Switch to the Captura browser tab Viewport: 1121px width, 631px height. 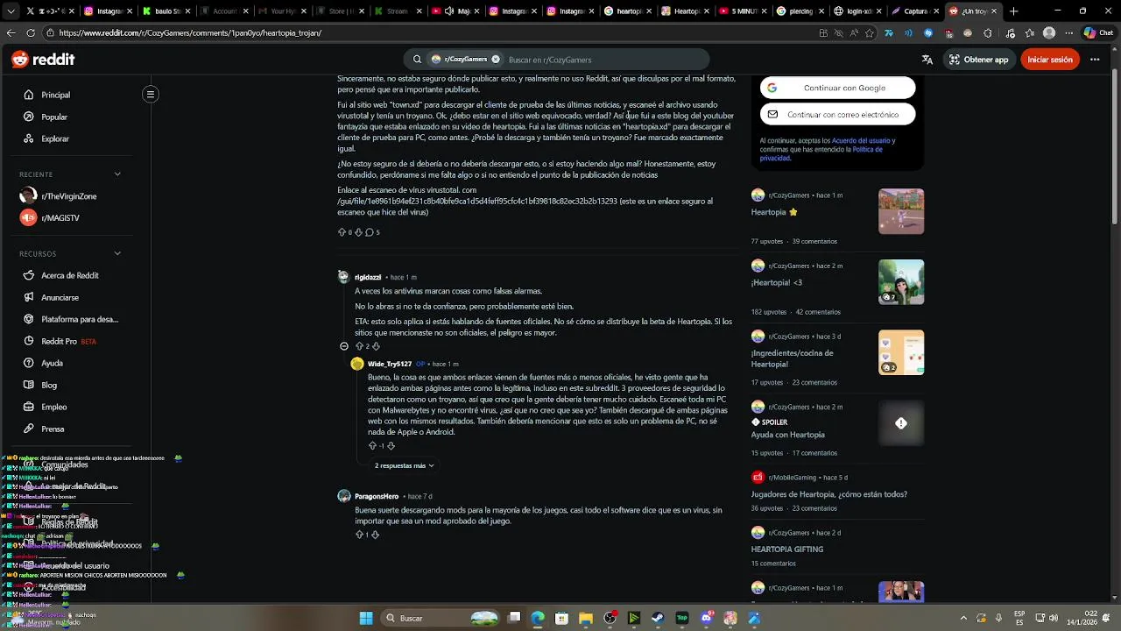(911, 11)
